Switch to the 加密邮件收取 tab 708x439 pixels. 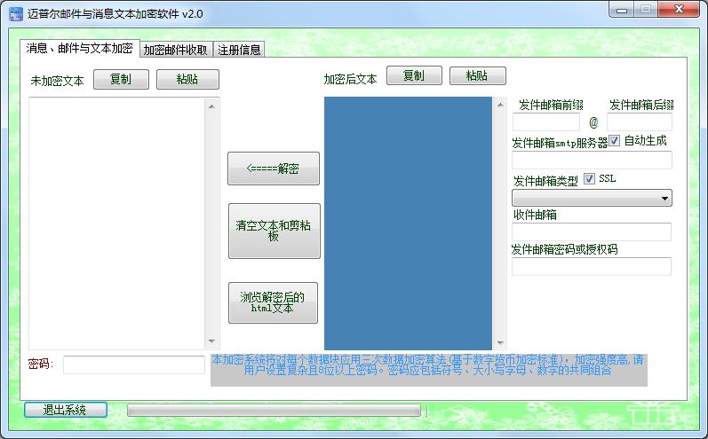(x=176, y=50)
